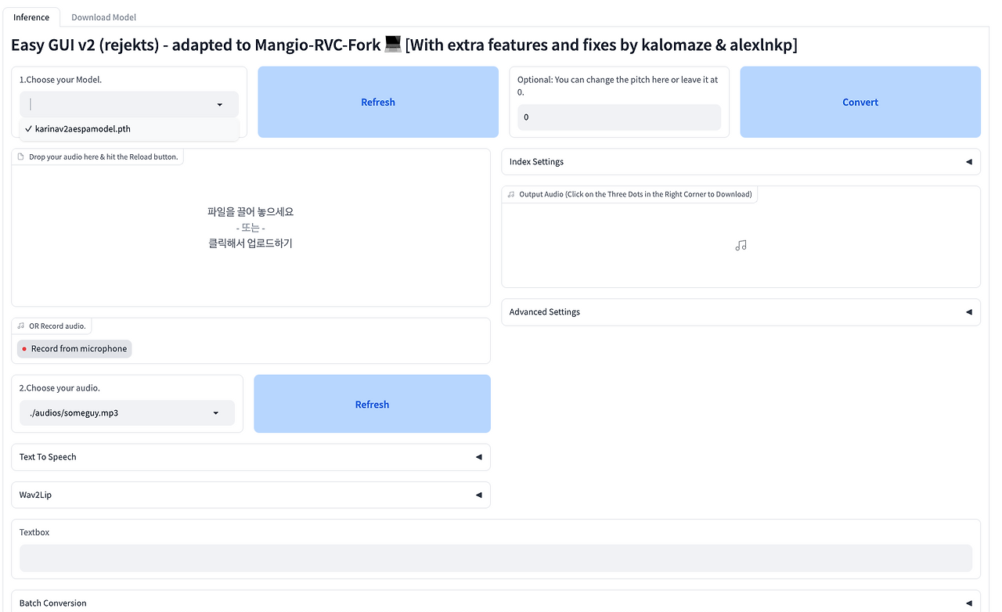Click the 'Optional: You can change the pitch' label
Viewport: 1002px width, 612px height.
[x=618, y=86]
